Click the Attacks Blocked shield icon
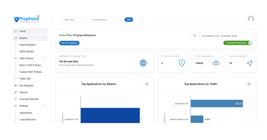The width and height of the screenshot is (267, 140). pyautogui.click(x=182, y=63)
